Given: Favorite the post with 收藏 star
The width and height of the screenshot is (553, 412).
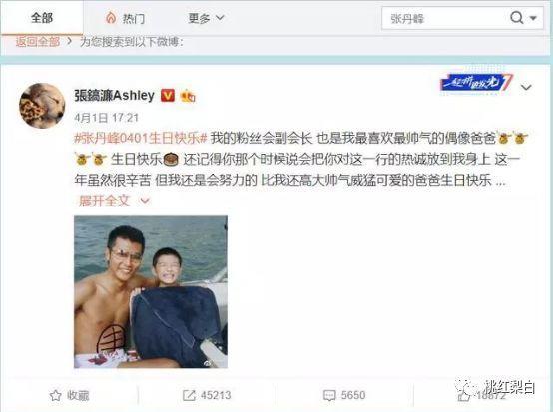Looking at the screenshot, I should [69, 395].
